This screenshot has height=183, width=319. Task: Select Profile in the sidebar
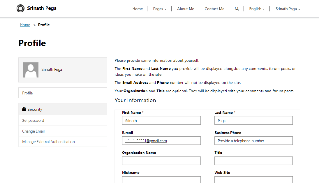pyautogui.click(x=63, y=93)
